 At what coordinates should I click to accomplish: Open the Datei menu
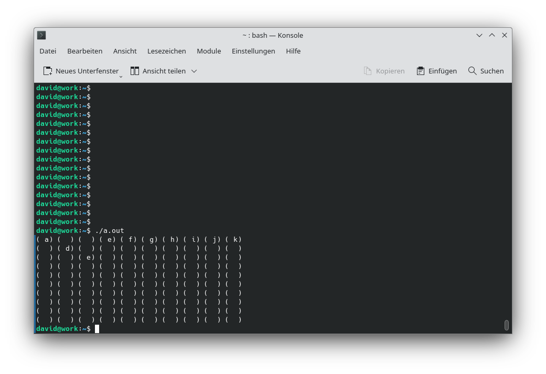[48, 51]
